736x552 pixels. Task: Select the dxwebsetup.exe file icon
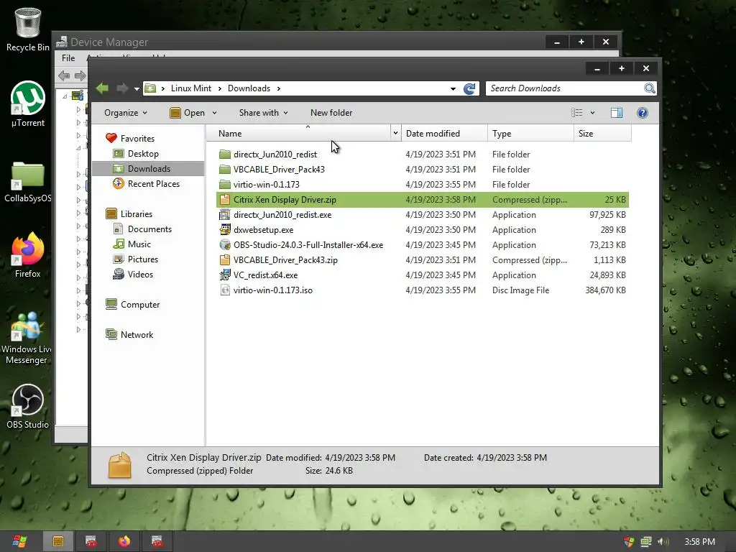[225, 229]
